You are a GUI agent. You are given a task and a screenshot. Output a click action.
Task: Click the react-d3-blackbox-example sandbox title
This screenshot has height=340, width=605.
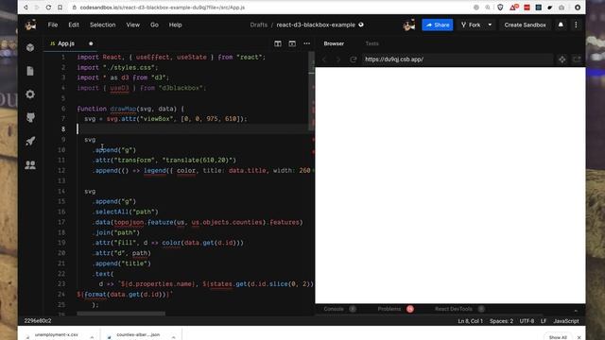tap(316, 25)
